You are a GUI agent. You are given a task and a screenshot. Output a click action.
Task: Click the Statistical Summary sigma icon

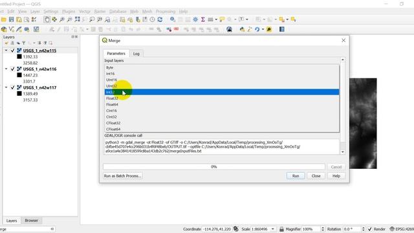point(202,19)
